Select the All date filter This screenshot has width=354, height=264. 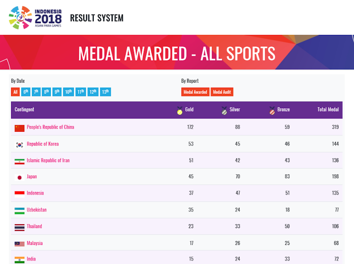point(15,92)
